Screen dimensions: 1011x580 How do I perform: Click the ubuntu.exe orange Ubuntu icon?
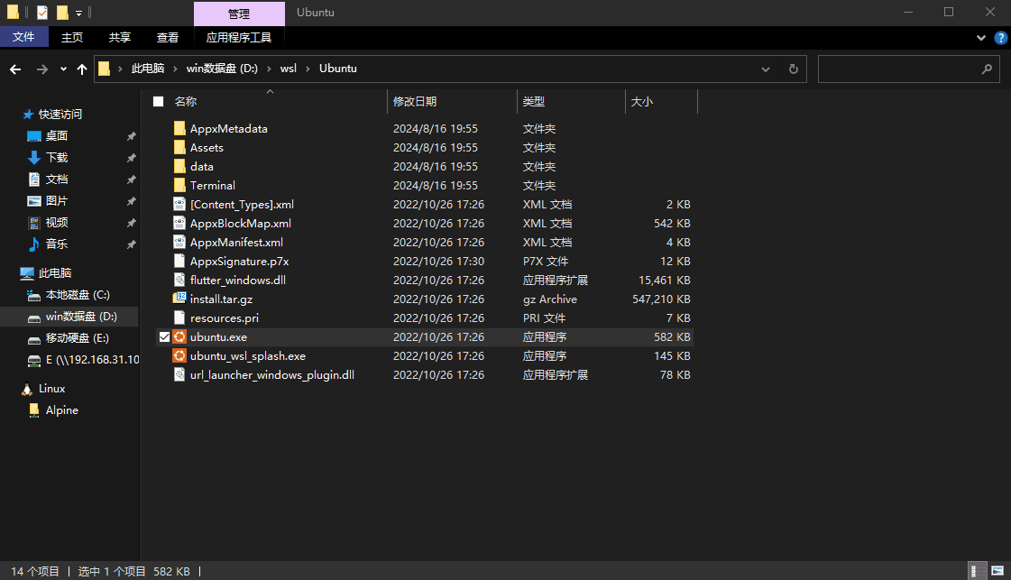click(x=179, y=336)
